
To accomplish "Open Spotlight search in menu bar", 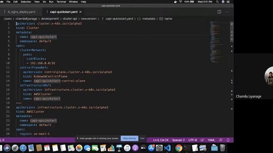I will tap(217, 2).
